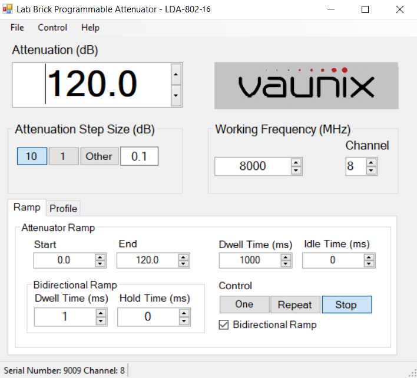The image size is (417, 378).
Task: Lower the bidirectional Hold Time value
Action: click(184, 321)
